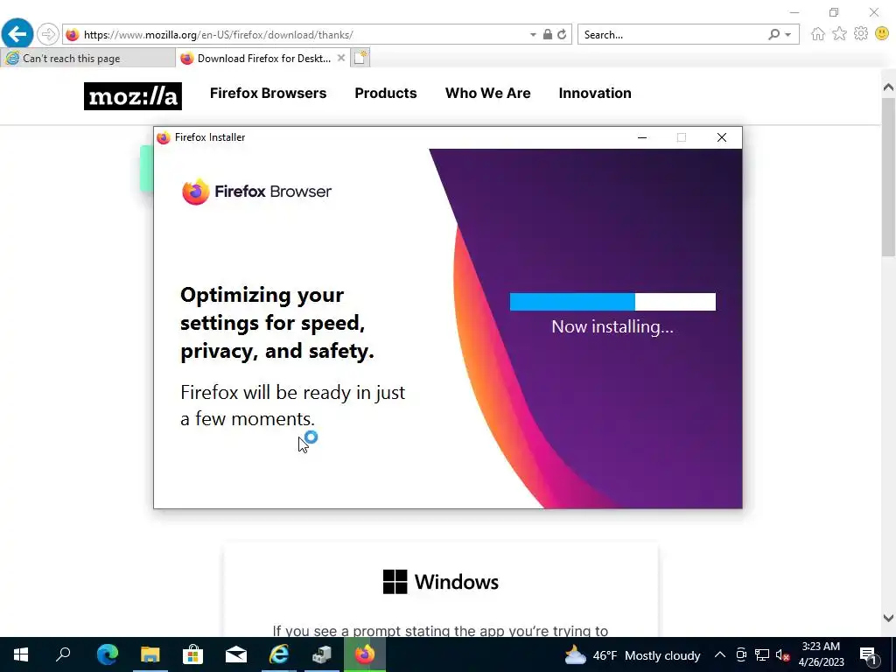Viewport: 896px width, 672px height.
Task: Open Mail app from taskbar
Action: 236,654
